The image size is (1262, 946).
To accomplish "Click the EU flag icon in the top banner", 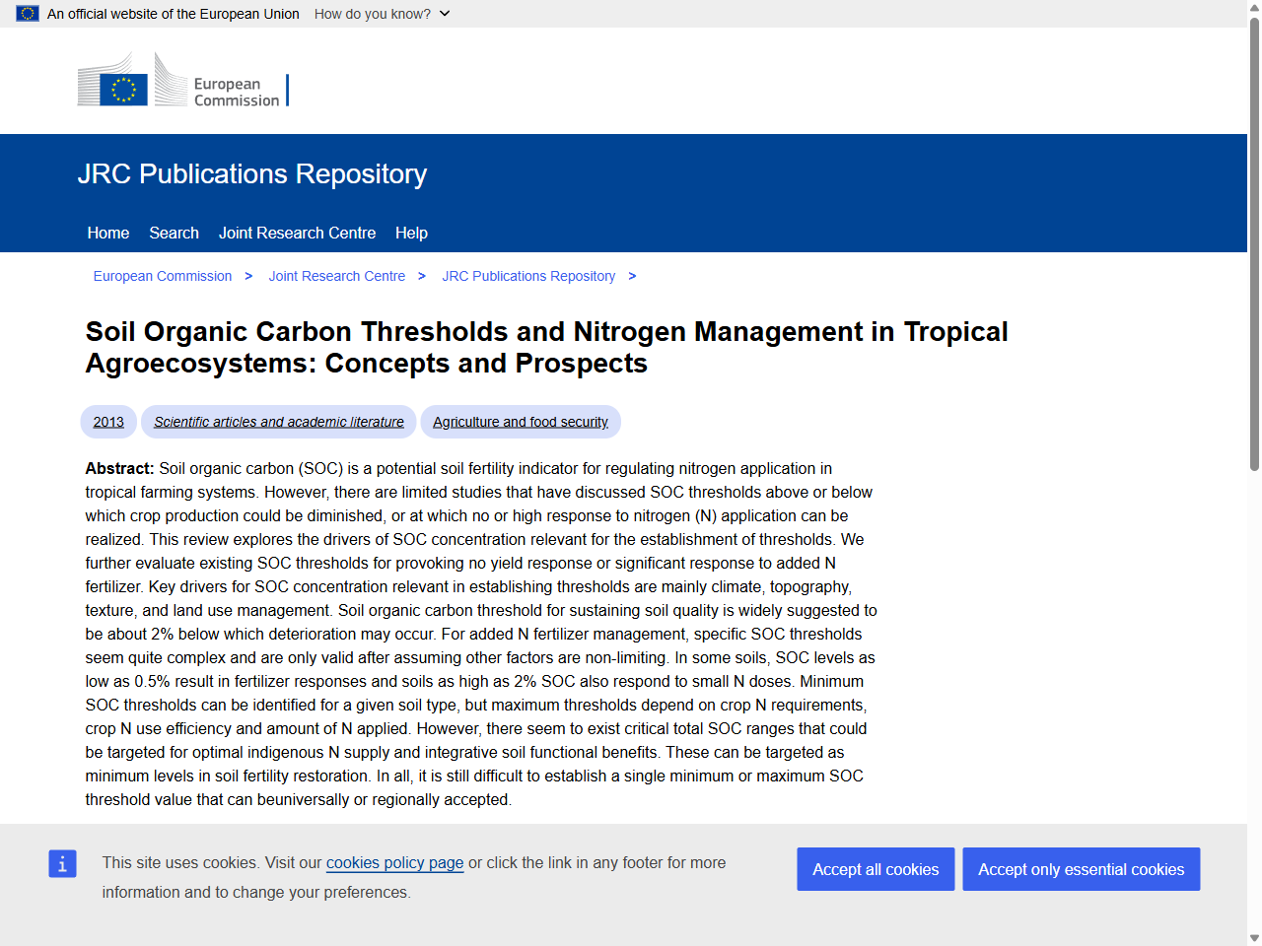I will point(27,14).
